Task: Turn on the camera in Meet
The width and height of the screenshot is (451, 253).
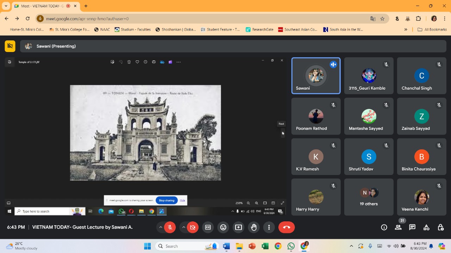Action: pos(192,227)
